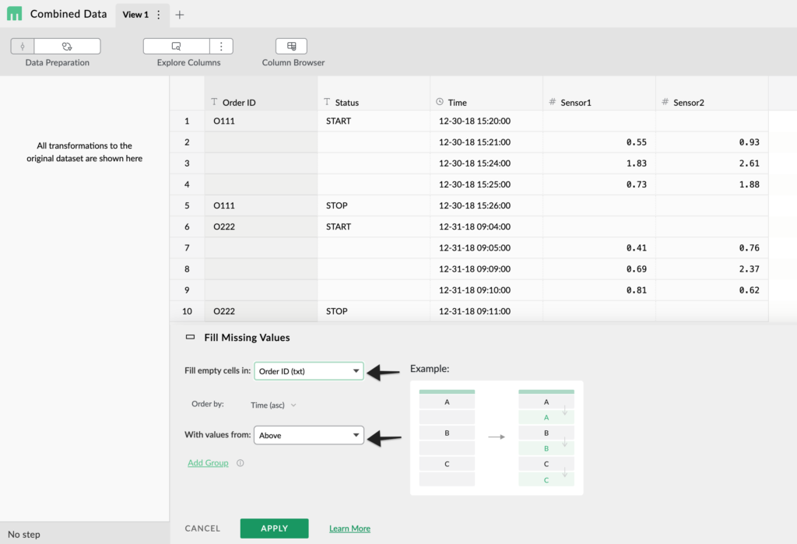
Task: Click the time cell 12-30-18 15:20:00
Action: (x=486, y=121)
